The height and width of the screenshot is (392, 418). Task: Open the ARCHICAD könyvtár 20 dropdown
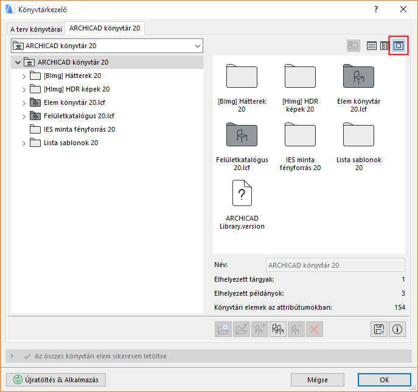click(107, 46)
